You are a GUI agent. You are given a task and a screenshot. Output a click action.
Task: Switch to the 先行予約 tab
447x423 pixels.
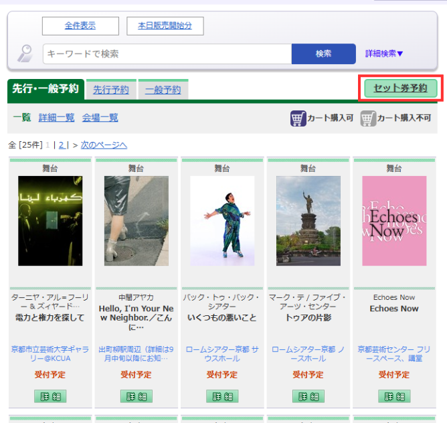click(x=111, y=90)
